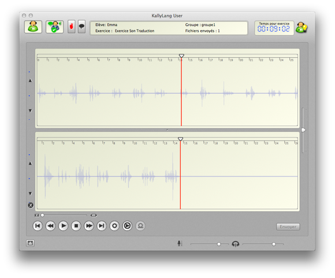Delete student track with the X icon
This screenshot has width=335, height=278.
point(31,205)
